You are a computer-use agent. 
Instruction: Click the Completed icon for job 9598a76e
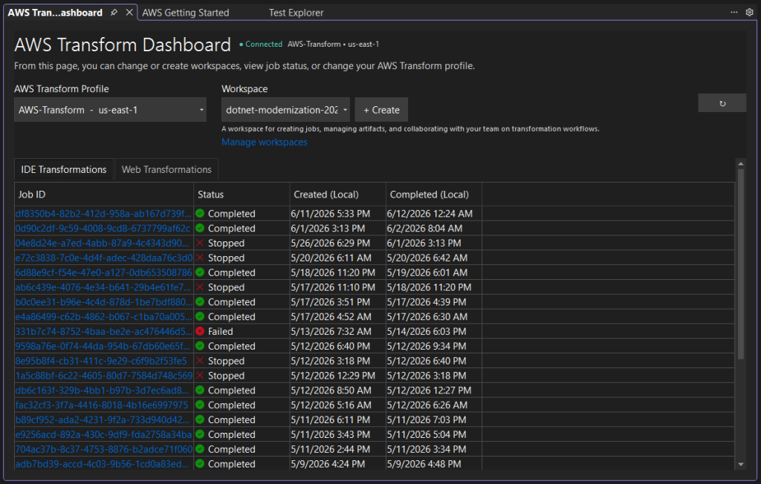tap(200, 346)
